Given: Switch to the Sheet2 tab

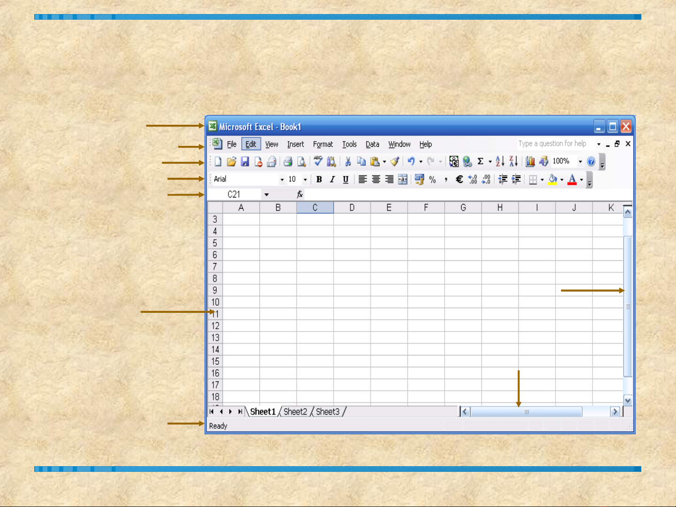Looking at the screenshot, I should (295, 412).
